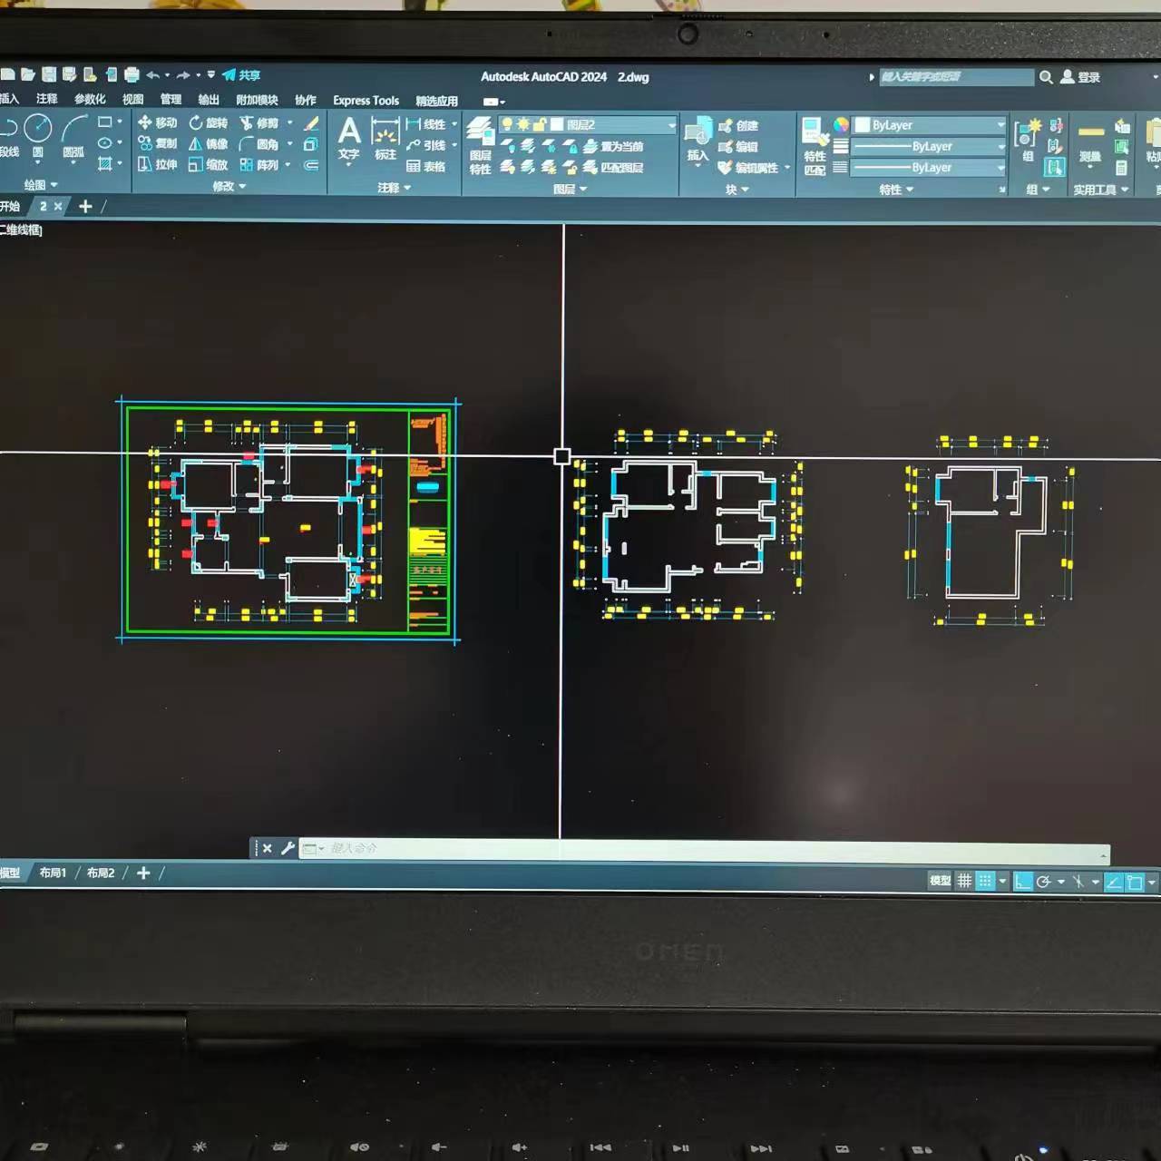Screen dimensions: 1161x1161
Task: Activate the Mirror (镜像) tool
Action: 208,143
